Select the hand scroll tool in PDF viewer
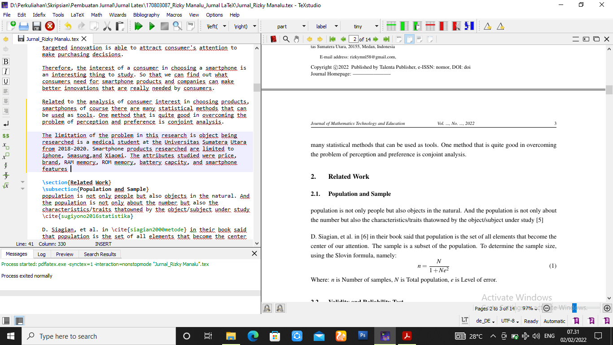The height and width of the screenshot is (345, 613). (x=296, y=39)
